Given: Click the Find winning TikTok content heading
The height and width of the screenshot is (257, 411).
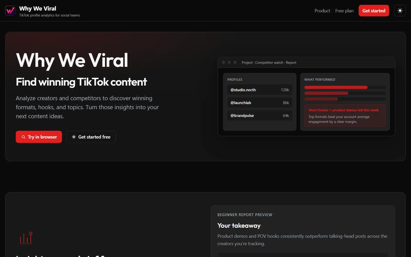Looking at the screenshot, I should pyautogui.click(x=81, y=82).
